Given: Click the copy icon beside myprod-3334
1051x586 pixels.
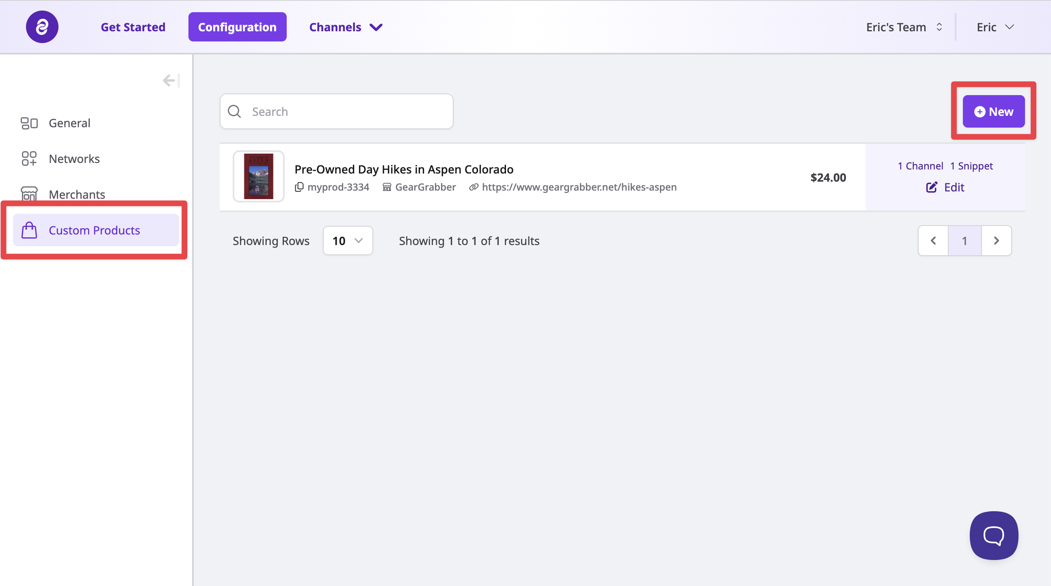Looking at the screenshot, I should [299, 187].
